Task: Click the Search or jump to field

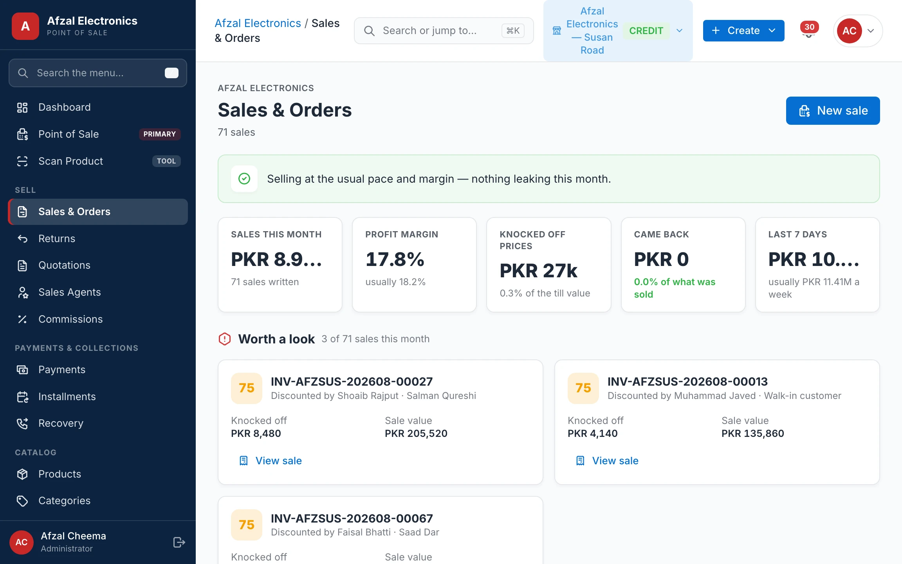Action: pos(444,31)
